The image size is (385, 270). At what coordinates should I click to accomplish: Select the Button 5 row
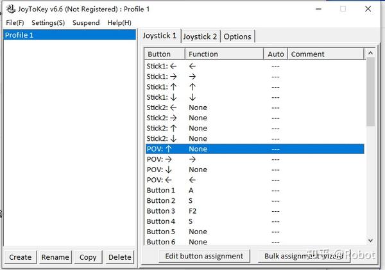[255, 232]
